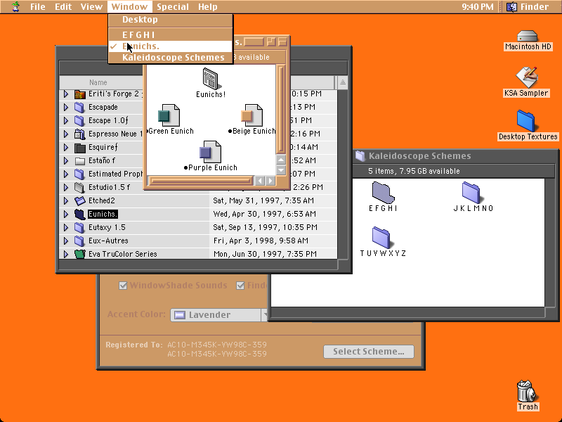Toggle the WindowShade Sounds checkbox
This screenshot has width=562, height=422.
tap(123, 286)
